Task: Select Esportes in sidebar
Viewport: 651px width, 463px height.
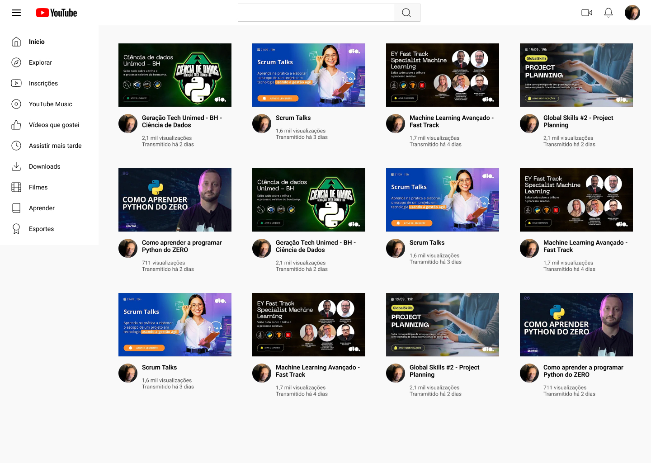Action: [x=41, y=229]
